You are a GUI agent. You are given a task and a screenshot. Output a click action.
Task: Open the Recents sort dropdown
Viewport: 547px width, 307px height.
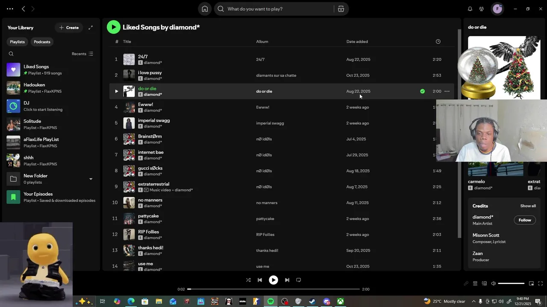click(82, 54)
